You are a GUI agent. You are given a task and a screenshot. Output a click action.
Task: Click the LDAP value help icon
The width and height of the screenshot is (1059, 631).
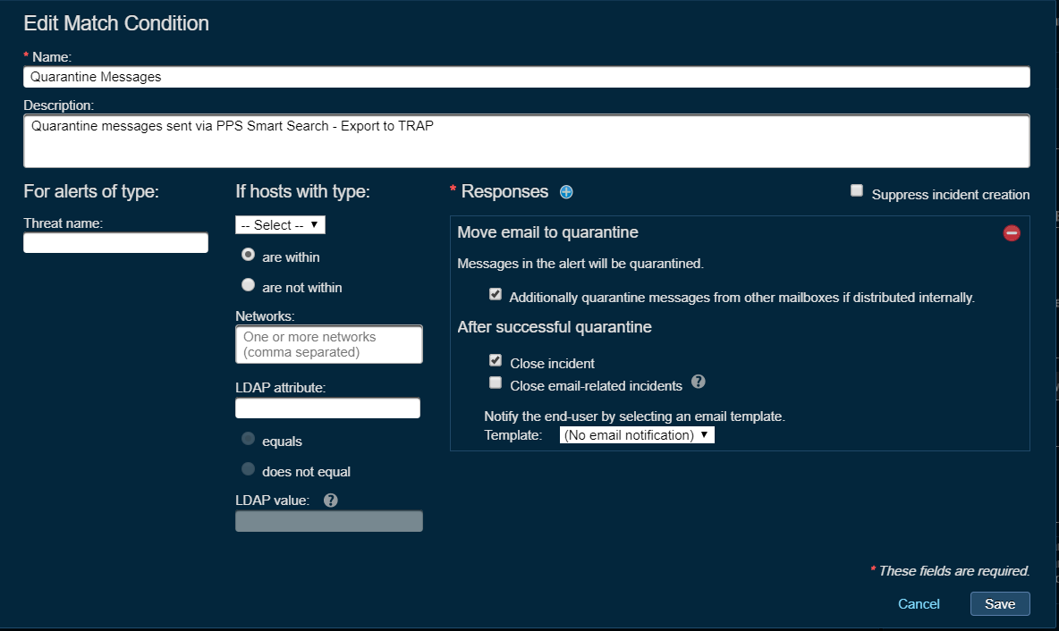click(330, 501)
